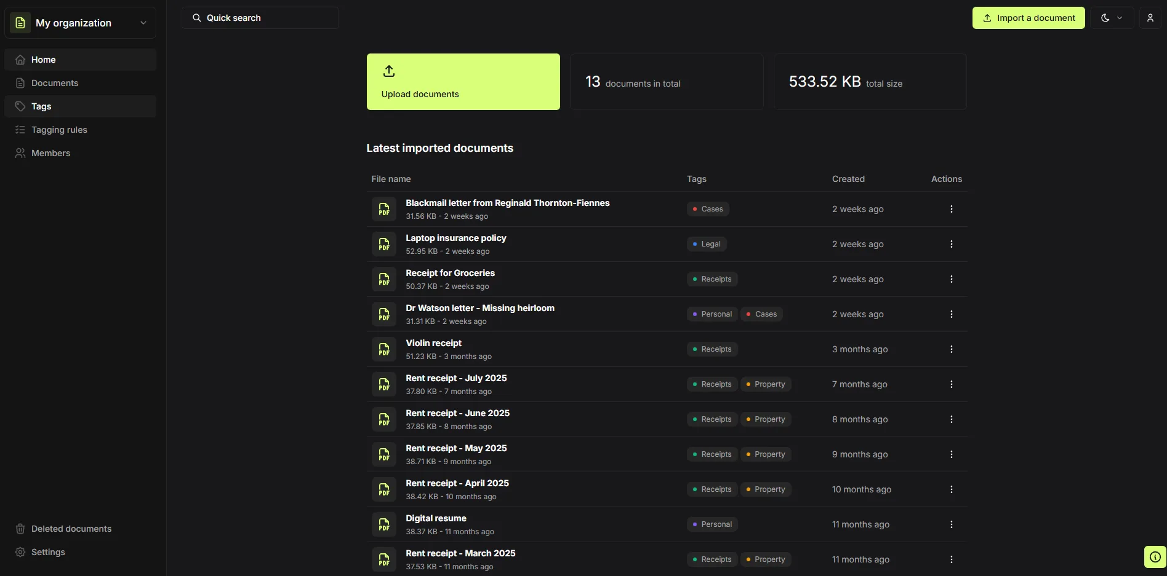Click the Quick search field
Viewport: 1167px width, 576px height.
point(260,18)
